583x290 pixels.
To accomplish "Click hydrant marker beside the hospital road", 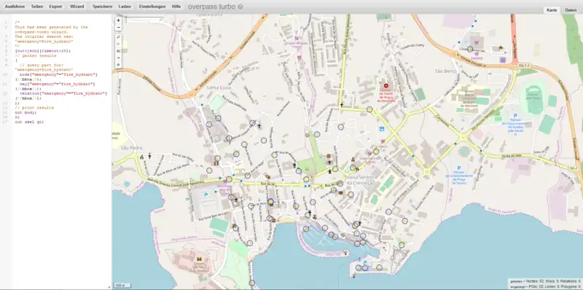I will tap(369, 109).
